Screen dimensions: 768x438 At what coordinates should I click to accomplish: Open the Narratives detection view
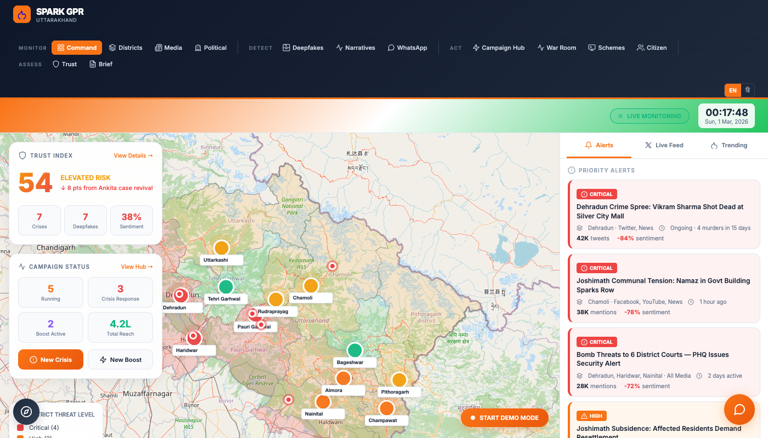[355, 48]
